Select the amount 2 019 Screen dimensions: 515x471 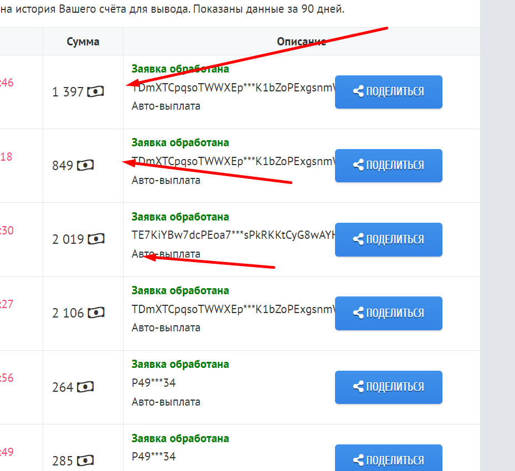pos(68,239)
